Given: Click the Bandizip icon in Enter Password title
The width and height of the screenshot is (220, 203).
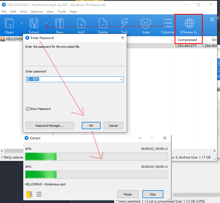Looking at the screenshot, I should click(27, 38).
